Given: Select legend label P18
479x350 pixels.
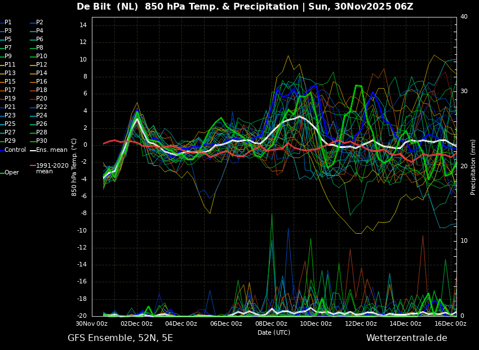Looking at the screenshot, I should (38, 90).
